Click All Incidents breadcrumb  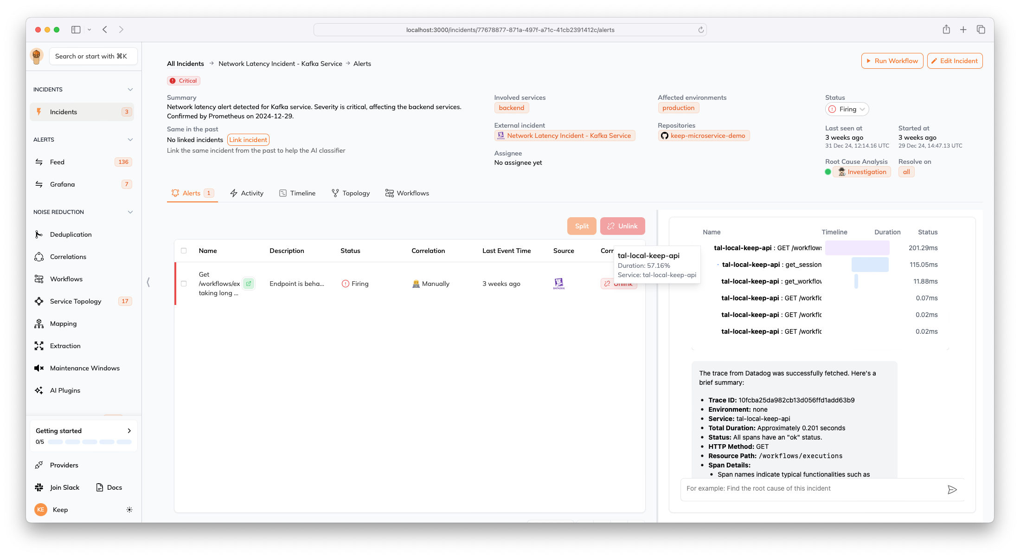(x=186, y=64)
